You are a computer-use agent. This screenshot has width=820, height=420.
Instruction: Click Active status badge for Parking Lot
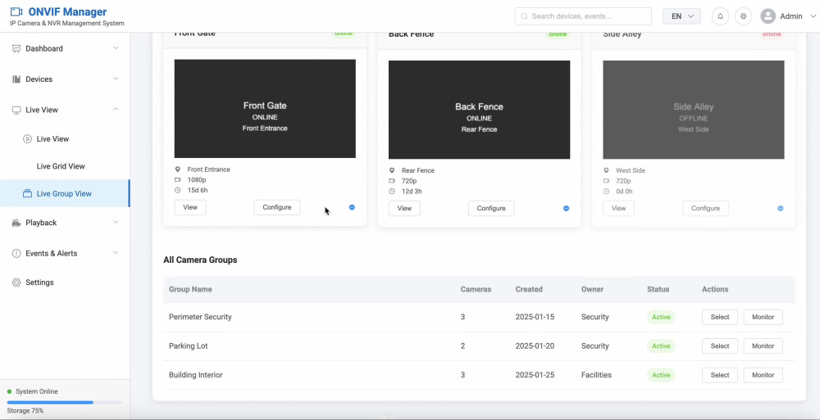coord(661,346)
